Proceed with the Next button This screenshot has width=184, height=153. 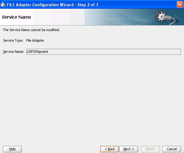tap(129, 149)
